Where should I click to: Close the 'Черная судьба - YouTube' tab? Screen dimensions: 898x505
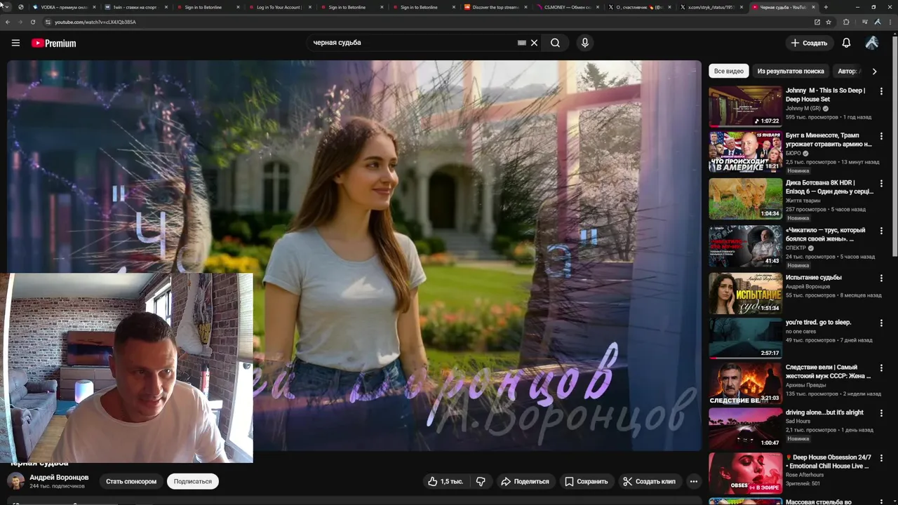coord(814,7)
